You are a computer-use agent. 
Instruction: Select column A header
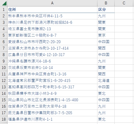click(x=52, y=3)
